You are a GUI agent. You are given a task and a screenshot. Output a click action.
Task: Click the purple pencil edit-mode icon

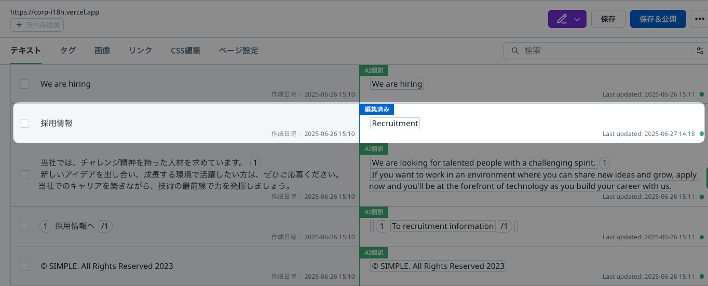pos(561,19)
